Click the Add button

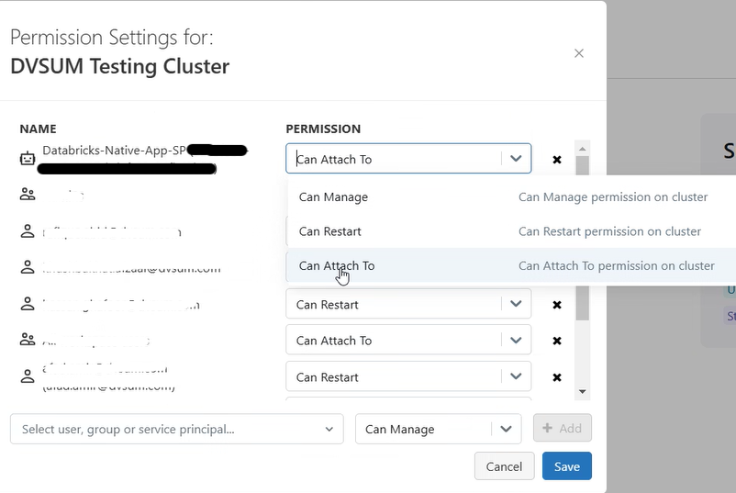pos(563,428)
